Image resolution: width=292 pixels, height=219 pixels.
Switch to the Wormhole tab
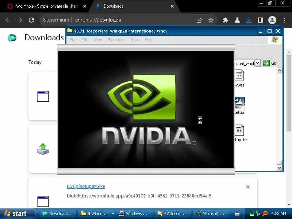pyautogui.click(x=44, y=6)
